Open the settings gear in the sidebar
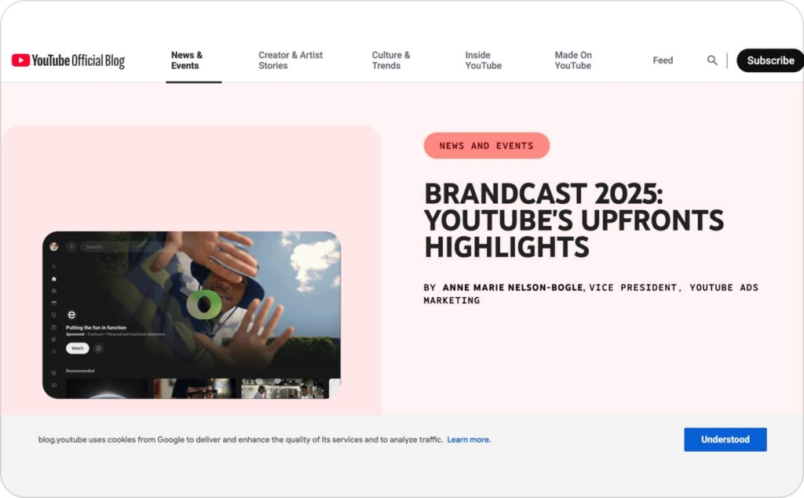The width and height of the screenshot is (804, 498). click(54, 371)
